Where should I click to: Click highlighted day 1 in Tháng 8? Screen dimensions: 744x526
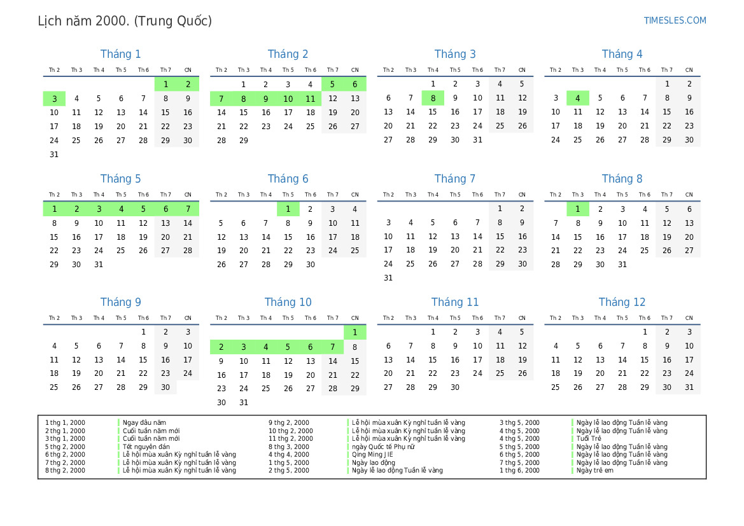coord(577,209)
